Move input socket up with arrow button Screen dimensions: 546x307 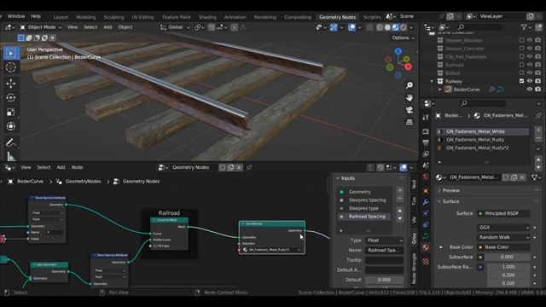[x=400, y=211]
